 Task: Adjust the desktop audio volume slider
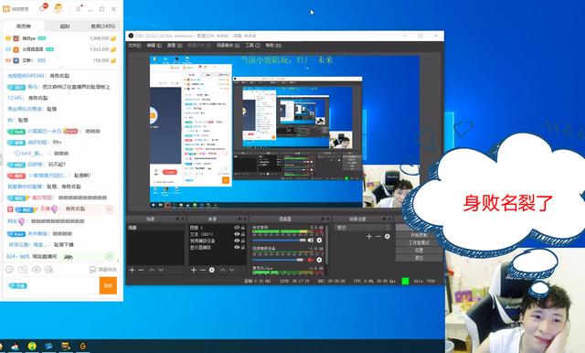click(279, 241)
